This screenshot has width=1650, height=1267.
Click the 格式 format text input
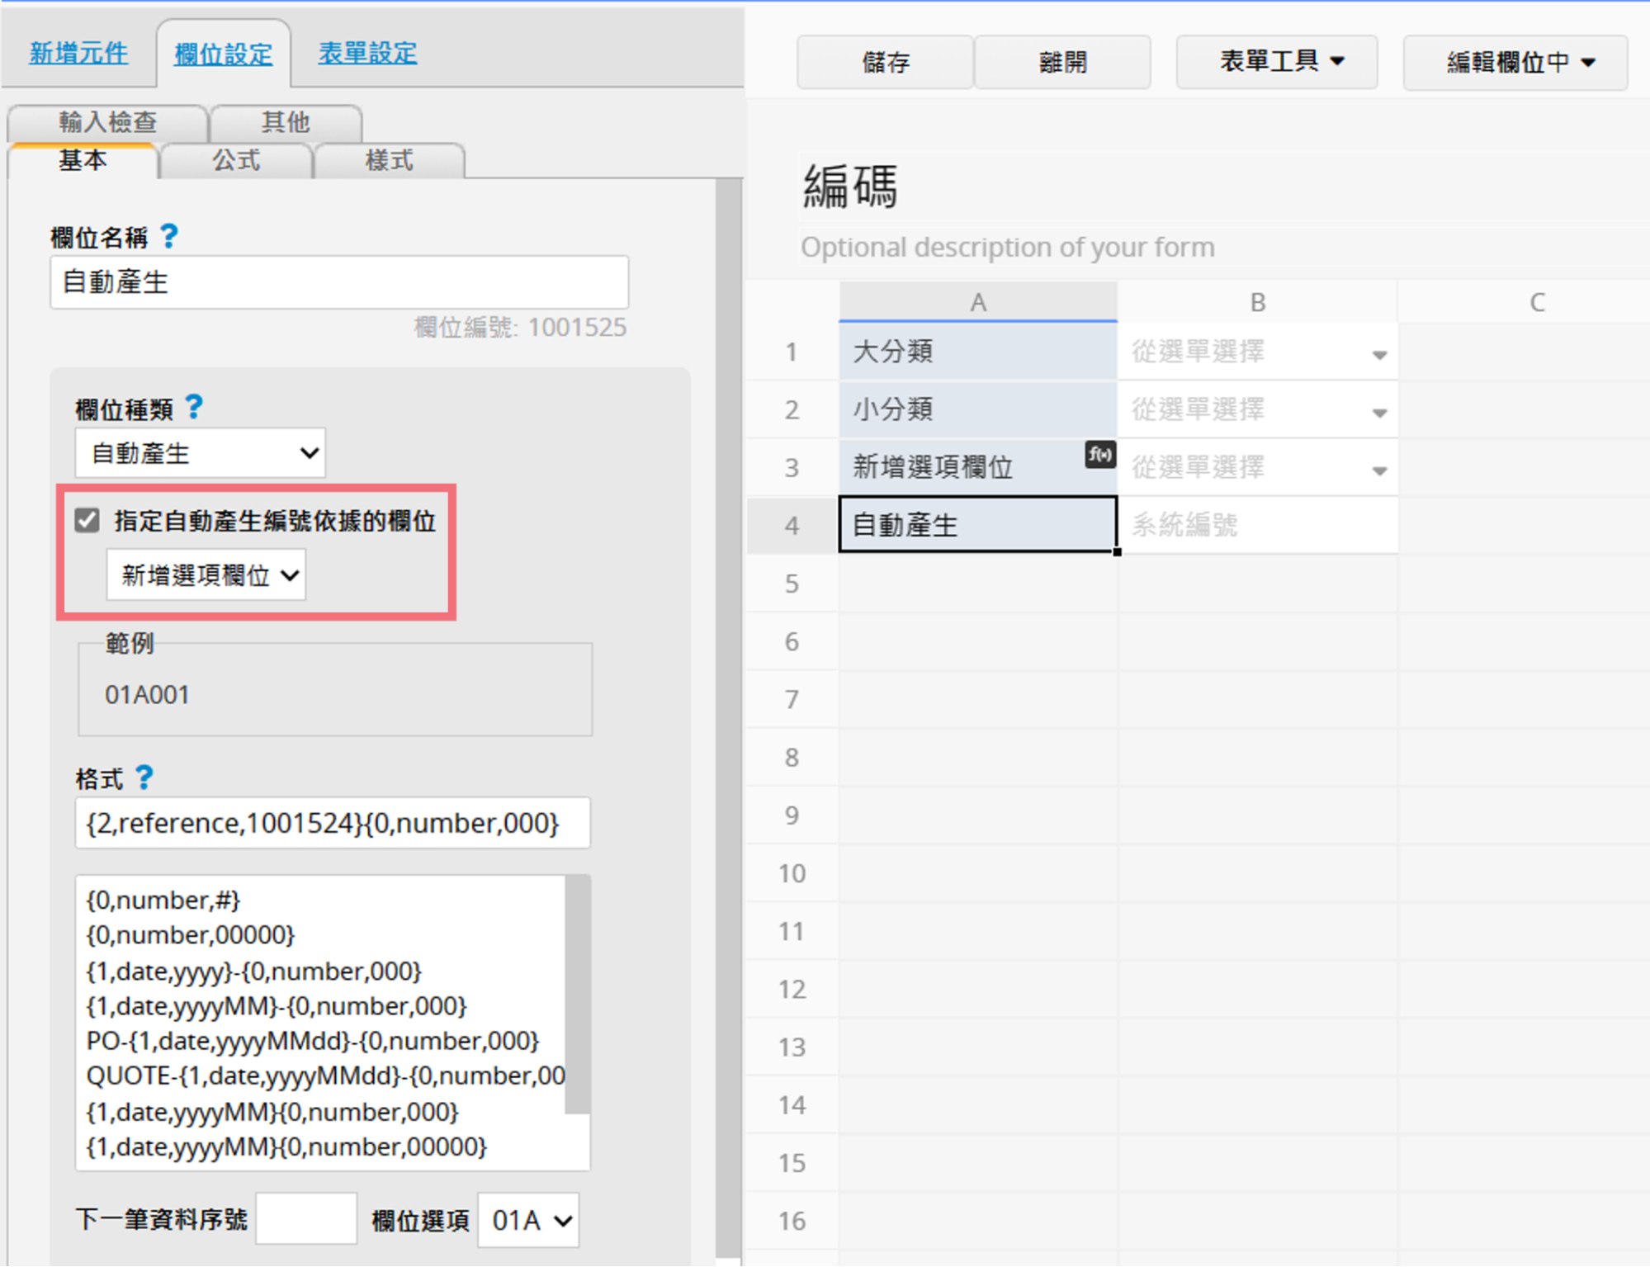pos(332,822)
